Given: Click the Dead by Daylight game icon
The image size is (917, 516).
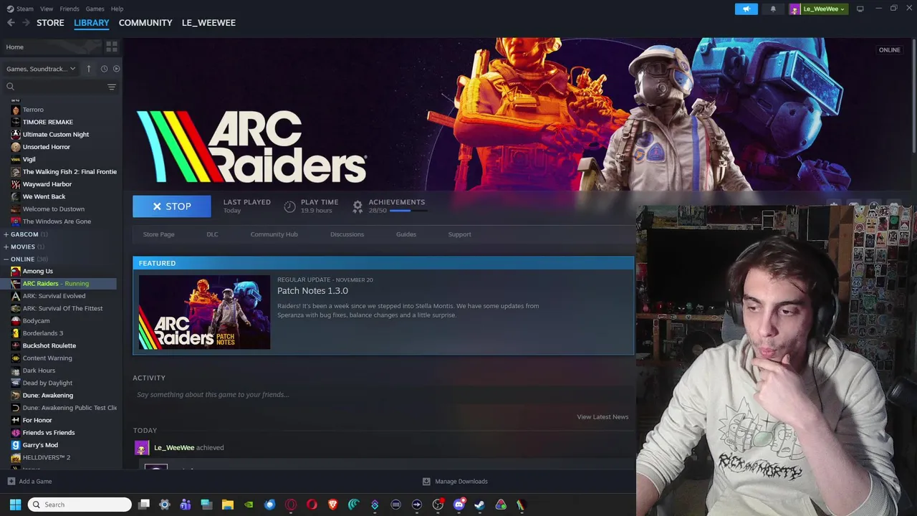Looking at the screenshot, I should tap(15, 383).
